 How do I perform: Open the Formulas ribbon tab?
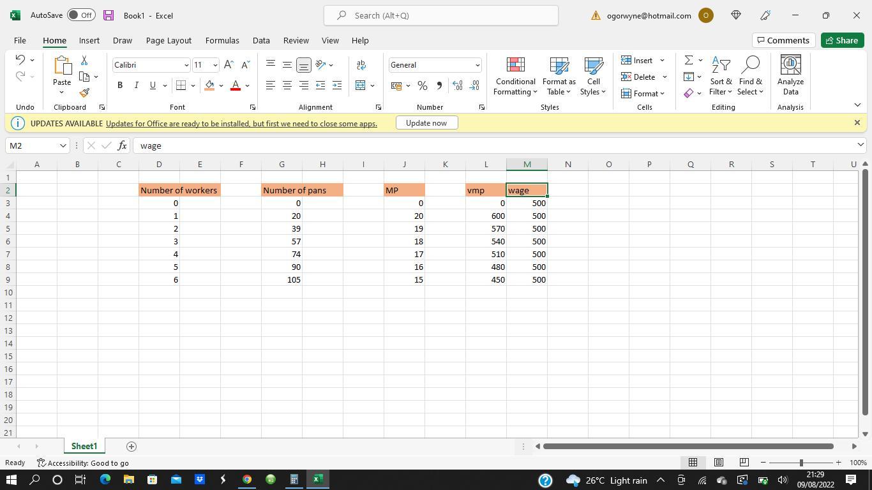click(x=222, y=40)
